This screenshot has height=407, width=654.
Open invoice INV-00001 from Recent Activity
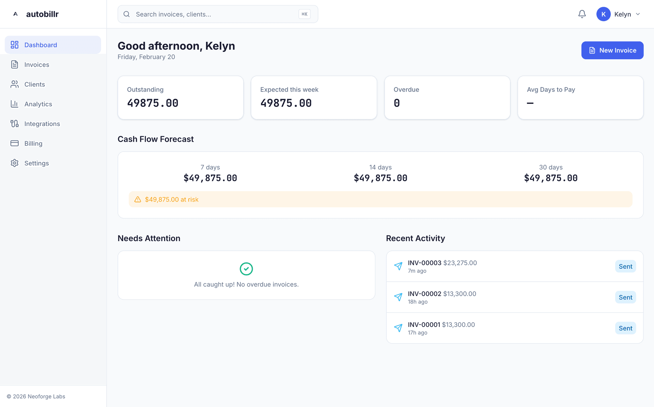[424, 325]
